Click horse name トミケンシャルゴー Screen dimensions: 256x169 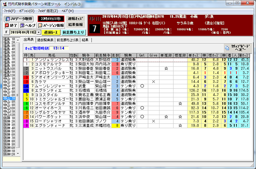pos(52,99)
